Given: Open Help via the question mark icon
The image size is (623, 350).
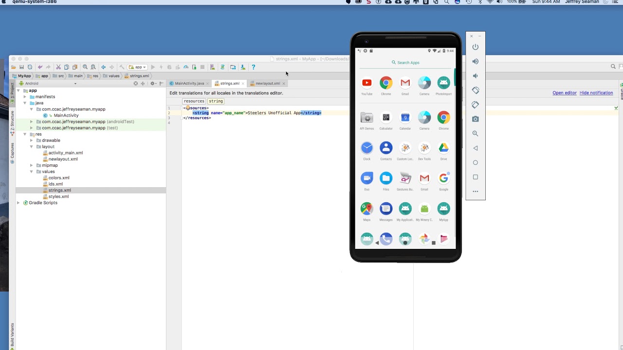Looking at the screenshot, I should tap(253, 67).
